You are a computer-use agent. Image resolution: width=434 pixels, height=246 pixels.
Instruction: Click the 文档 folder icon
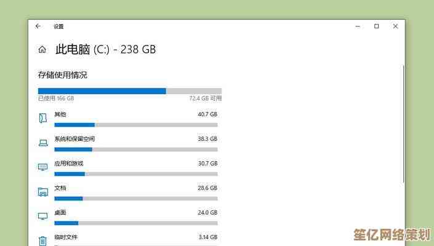click(x=42, y=191)
